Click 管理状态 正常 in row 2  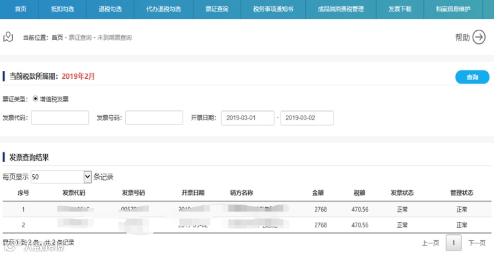[x=462, y=225]
